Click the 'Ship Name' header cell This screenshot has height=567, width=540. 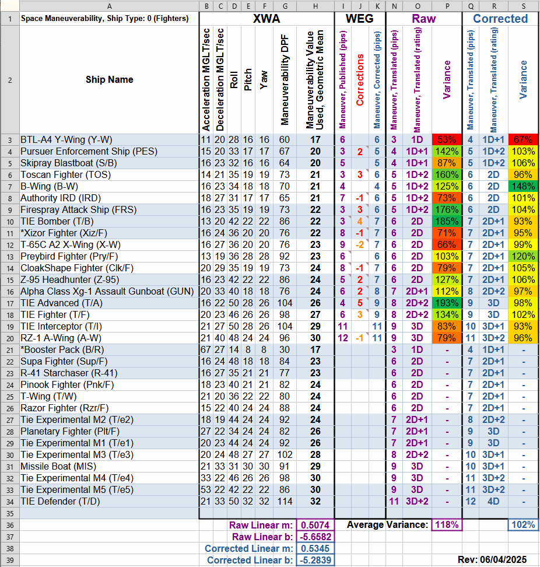109,79
